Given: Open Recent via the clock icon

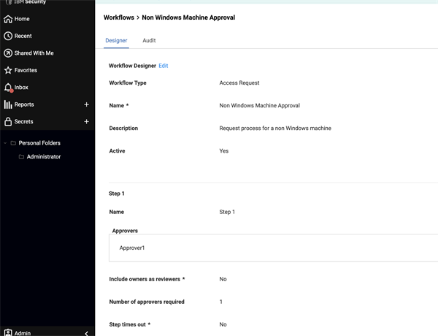Looking at the screenshot, I should pyautogui.click(x=8, y=36).
